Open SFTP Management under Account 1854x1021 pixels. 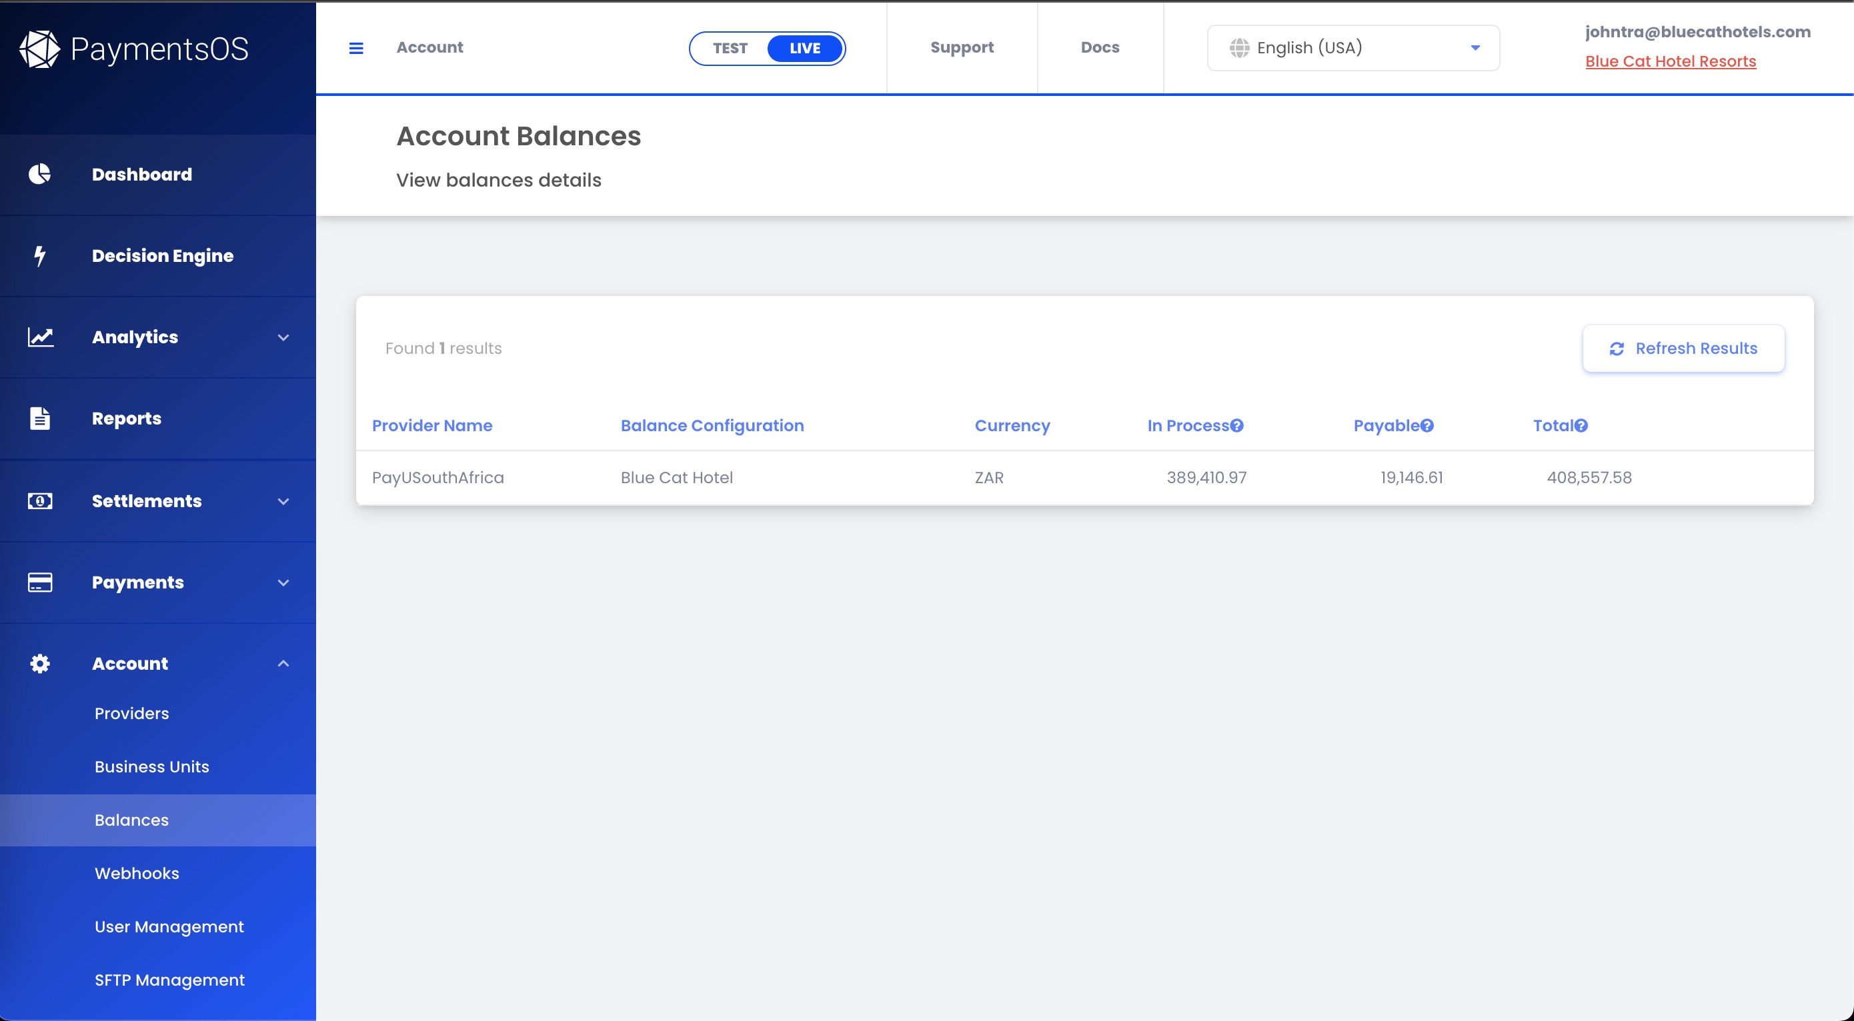coord(157,980)
